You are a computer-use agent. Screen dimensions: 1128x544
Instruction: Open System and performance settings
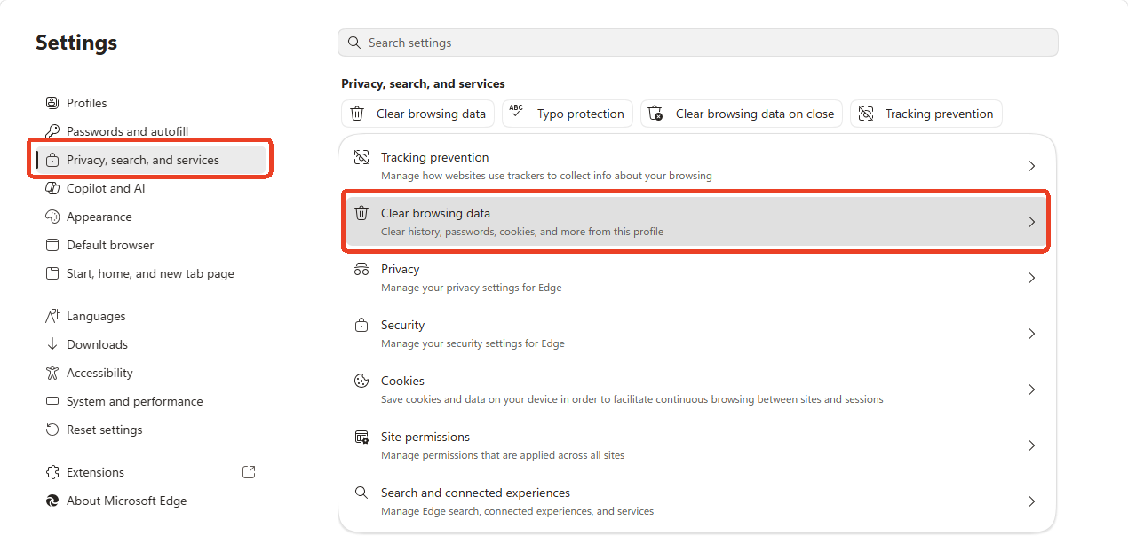(151, 401)
